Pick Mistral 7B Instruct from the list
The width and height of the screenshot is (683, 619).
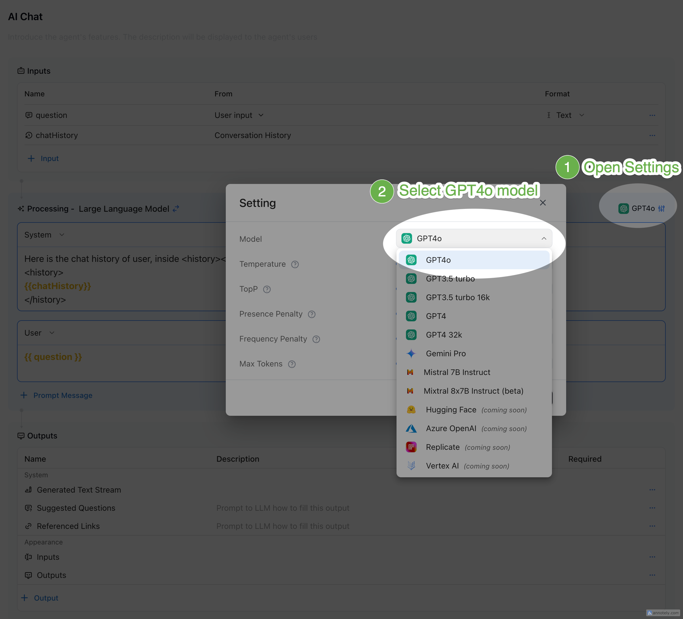tap(456, 372)
